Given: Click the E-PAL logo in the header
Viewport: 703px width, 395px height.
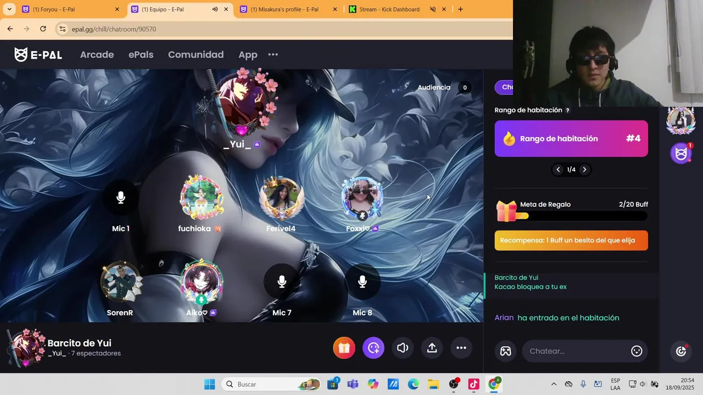Looking at the screenshot, I should coord(38,54).
